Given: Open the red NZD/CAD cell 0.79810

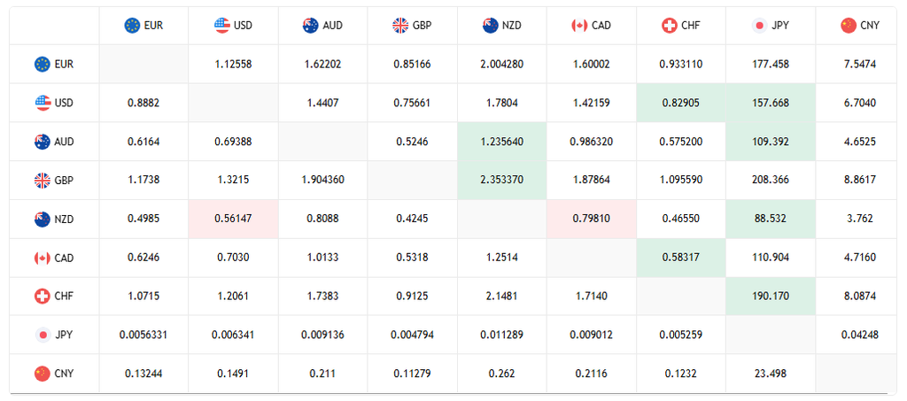Looking at the screenshot, I should pyautogui.click(x=591, y=219).
